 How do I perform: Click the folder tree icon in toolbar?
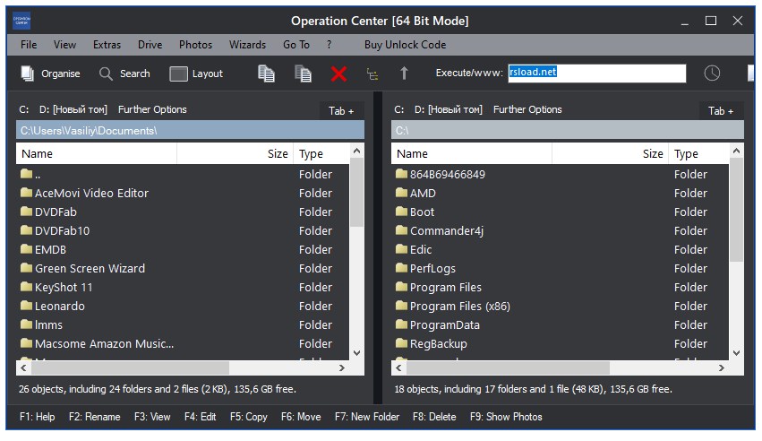click(x=372, y=73)
